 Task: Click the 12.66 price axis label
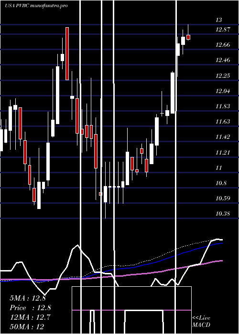[x=223, y=45]
